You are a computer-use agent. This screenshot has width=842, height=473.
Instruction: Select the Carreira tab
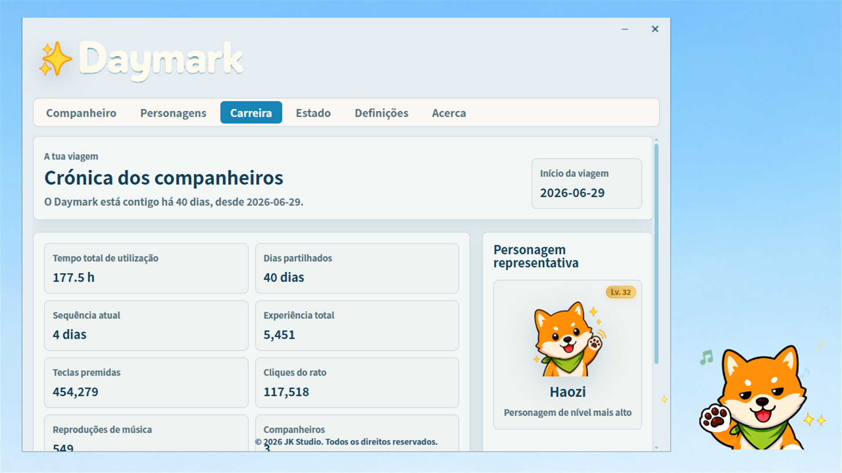pos(251,113)
